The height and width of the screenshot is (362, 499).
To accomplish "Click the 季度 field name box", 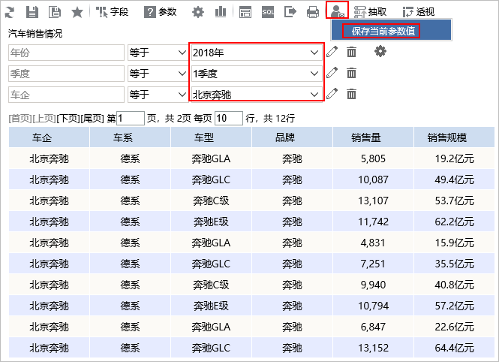I will pyautogui.click(x=66, y=74).
